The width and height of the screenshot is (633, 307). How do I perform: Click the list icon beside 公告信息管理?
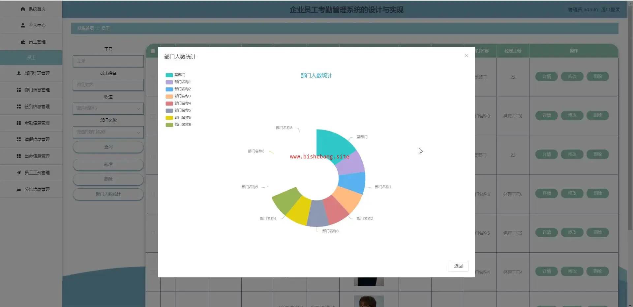19,189
